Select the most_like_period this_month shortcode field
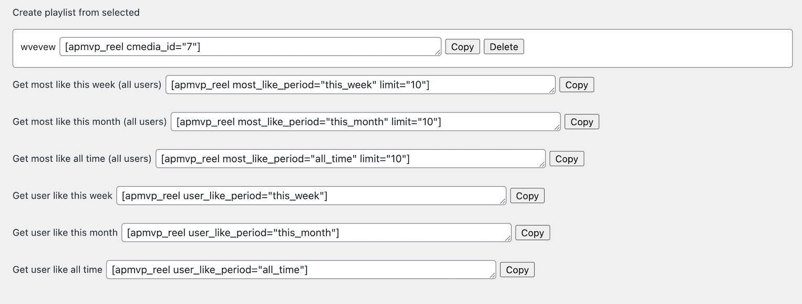The width and height of the screenshot is (802, 304). pyautogui.click(x=365, y=122)
